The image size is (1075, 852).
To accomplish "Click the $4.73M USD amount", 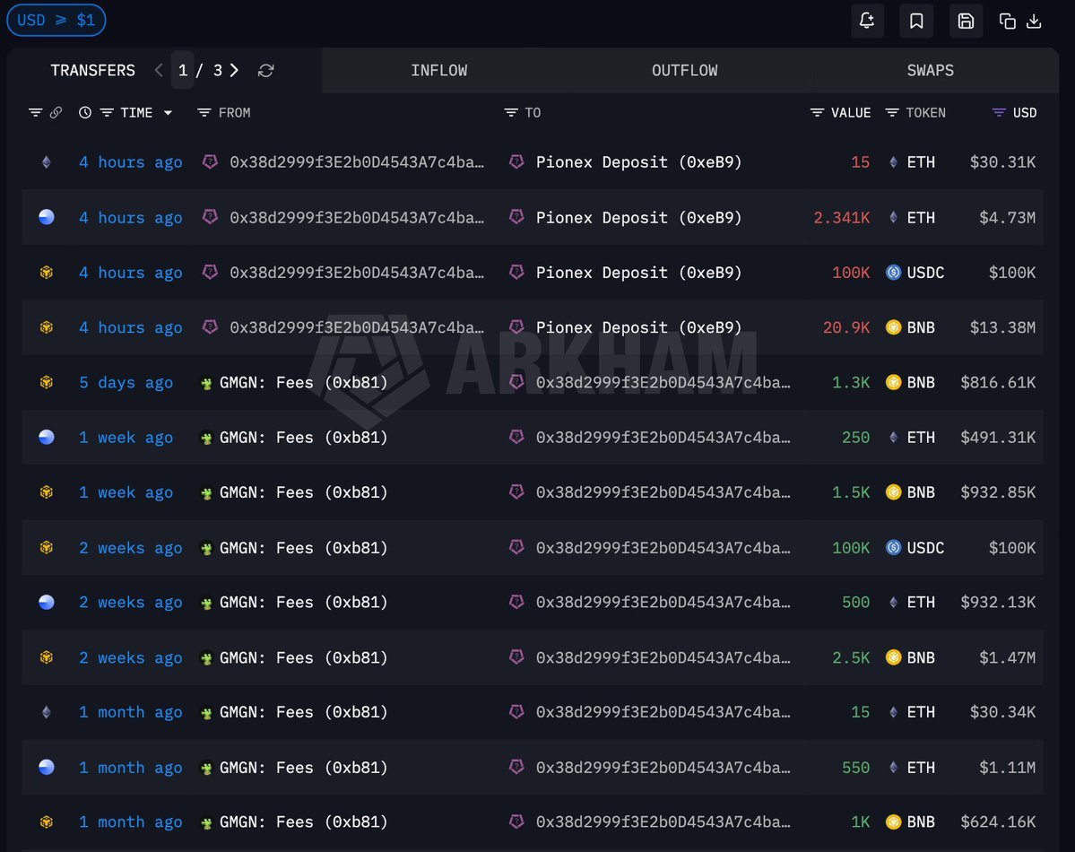I will 1007,217.
